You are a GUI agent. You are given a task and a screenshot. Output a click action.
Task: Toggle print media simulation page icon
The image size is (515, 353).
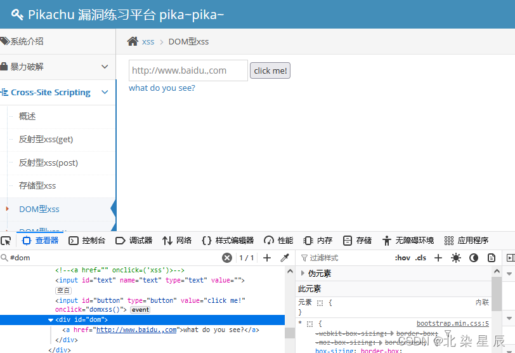pyautogui.click(x=492, y=258)
